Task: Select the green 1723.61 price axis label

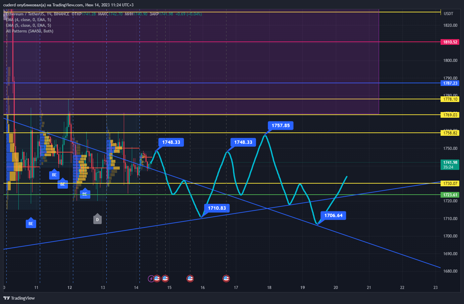Action: click(x=450, y=195)
